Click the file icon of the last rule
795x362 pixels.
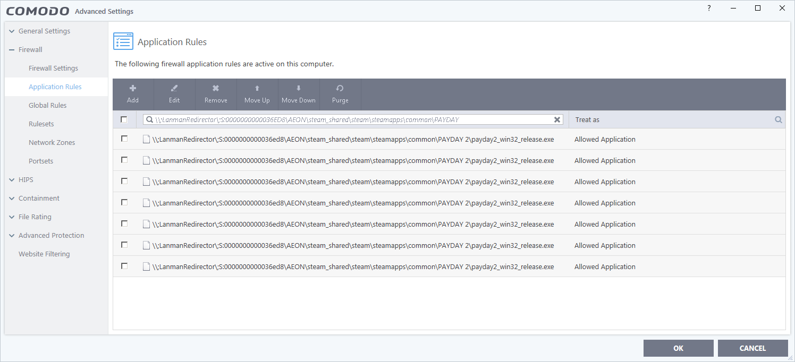[146, 266]
